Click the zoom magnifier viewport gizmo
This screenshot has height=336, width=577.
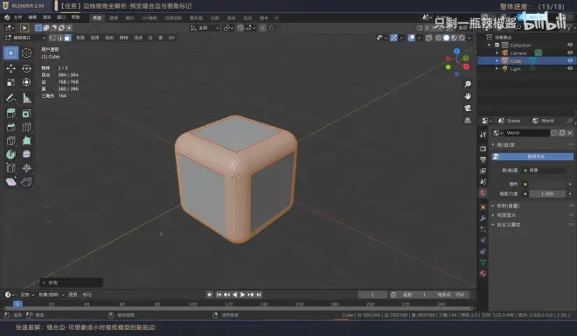coord(468,84)
